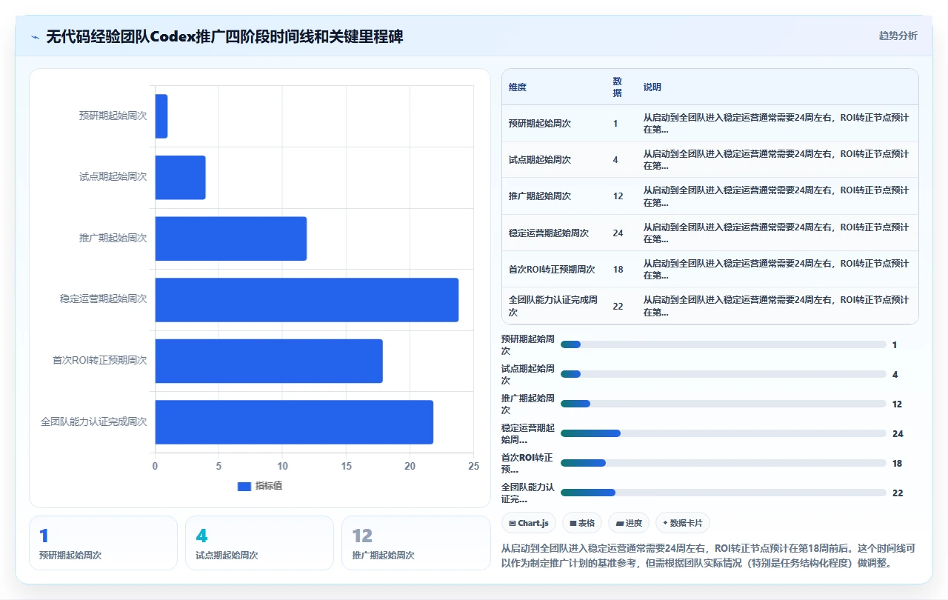Select the 表格 chip
This screenshot has width=948, height=600.
(582, 523)
